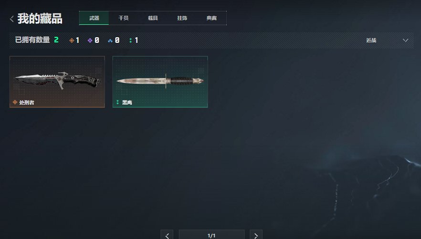Image resolution: width=421 pixels, height=239 pixels.
Task: Select the 武器 tab
Action: [x=94, y=18]
